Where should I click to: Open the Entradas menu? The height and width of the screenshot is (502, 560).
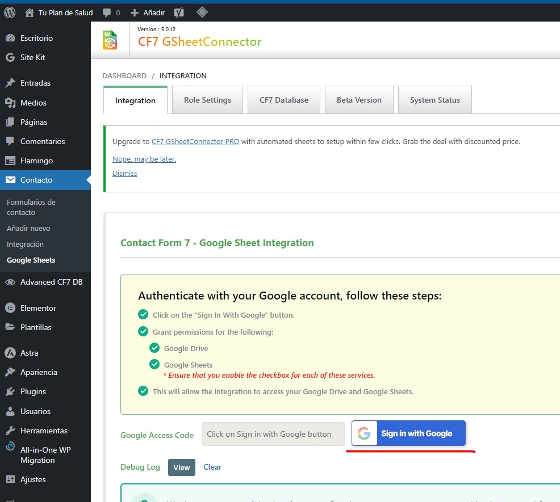tap(35, 83)
